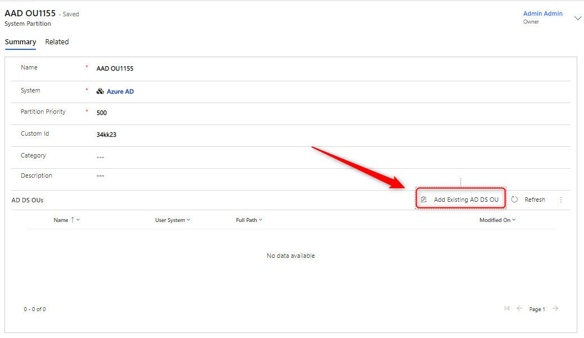Sort by the Name column header
Viewport: 584px width, 338px height.
point(61,220)
